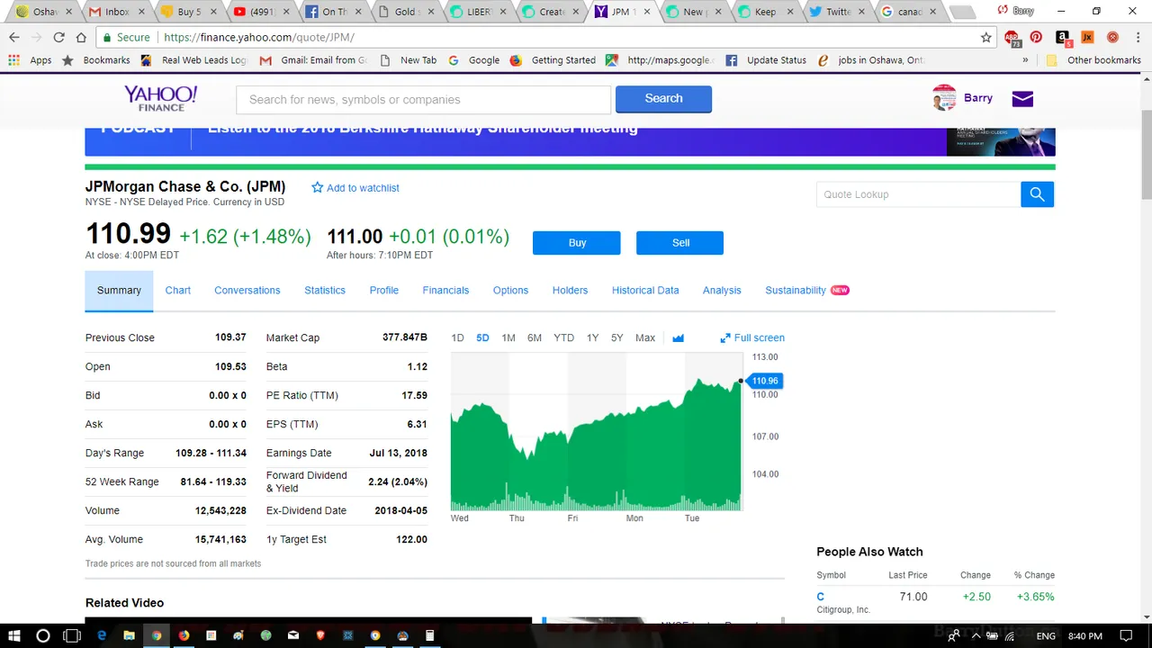Open Brave browser from taskbar
The width and height of the screenshot is (1152, 648).
click(x=320, y=635)
